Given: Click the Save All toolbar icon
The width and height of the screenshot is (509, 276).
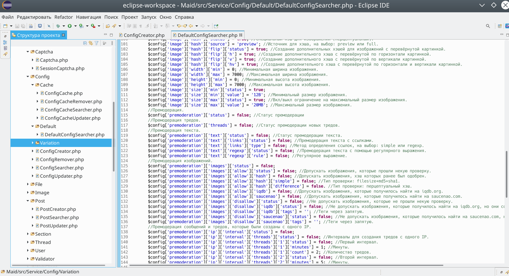Looking at the screenshot, I should click(x=23, y=26).
